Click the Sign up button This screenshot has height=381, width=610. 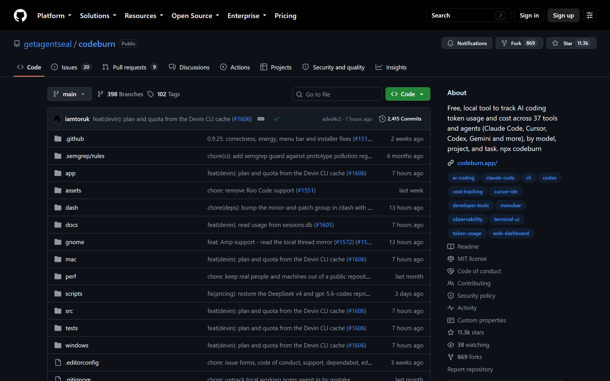point(563,15)
